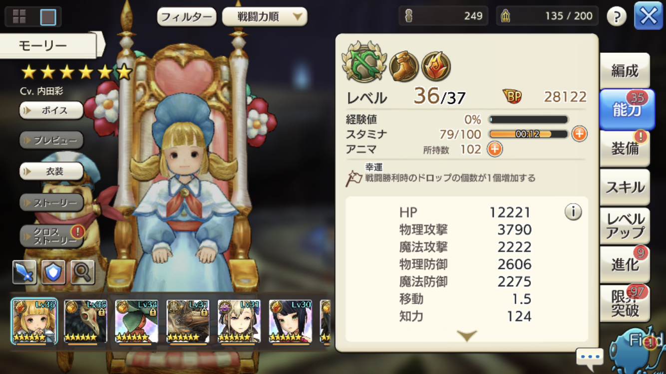Show stat details via info icon
The image size is (666, 374).
(573, 212)
